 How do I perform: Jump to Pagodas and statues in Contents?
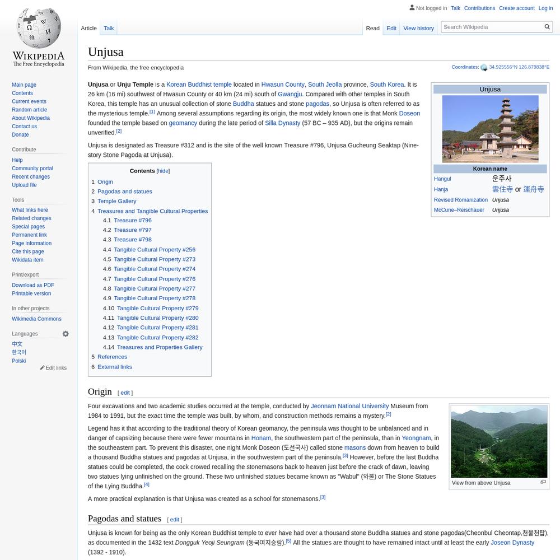[125, 192]
